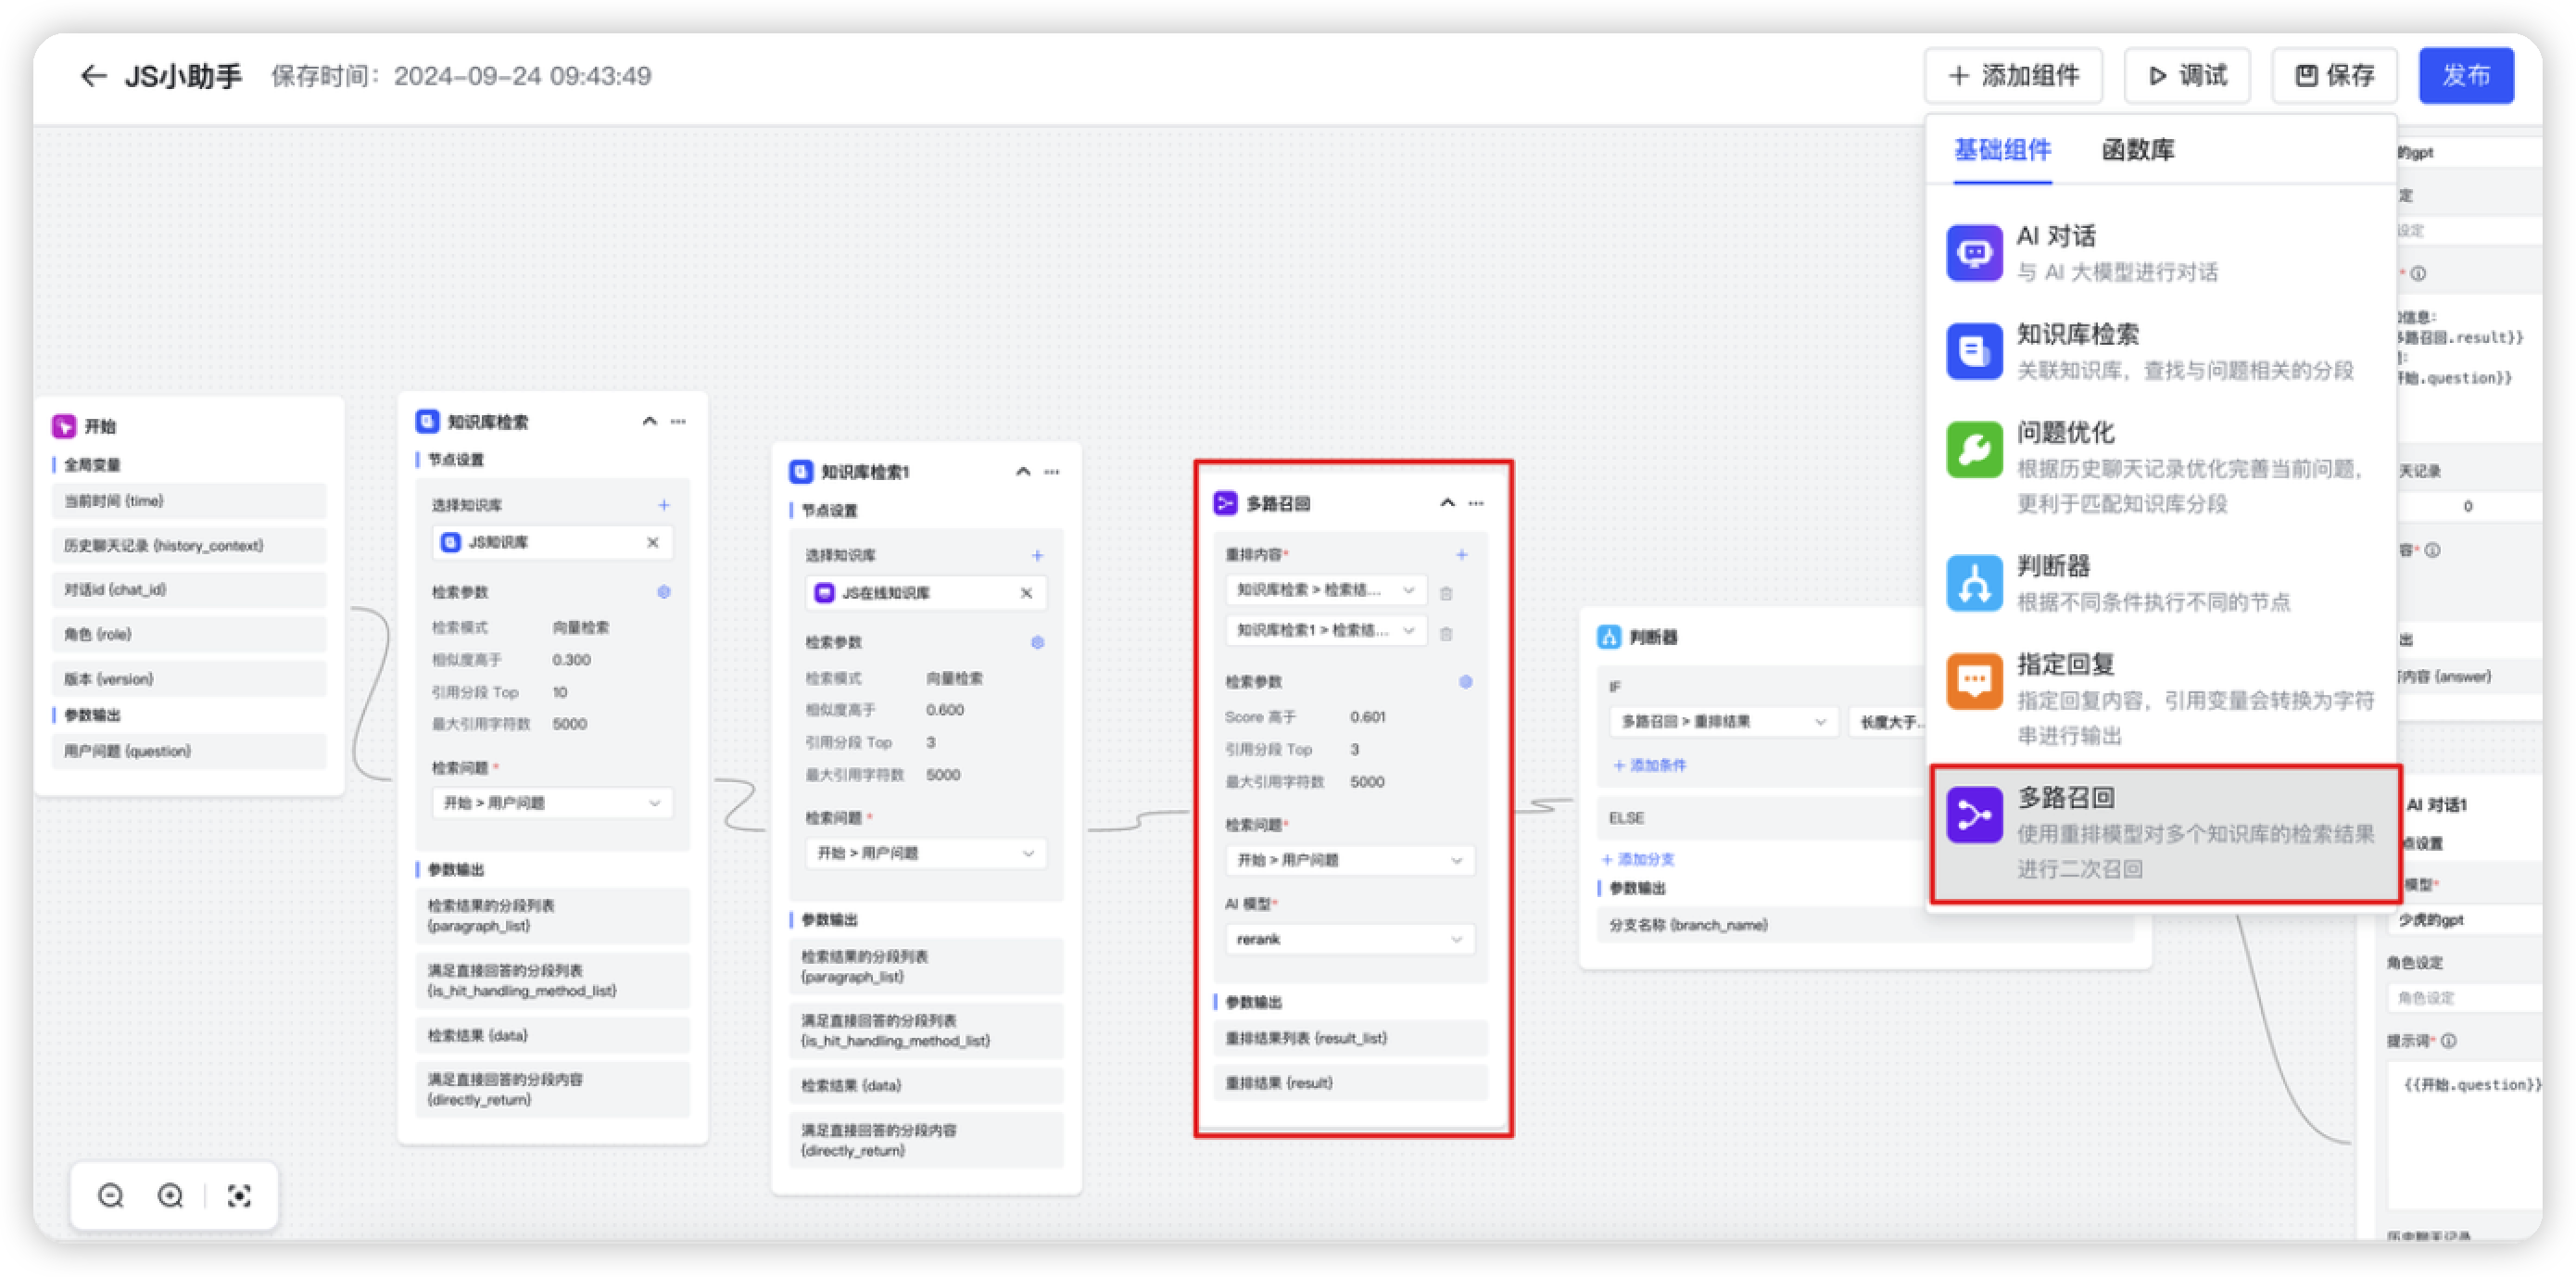Zoom out the canvas with the minus magnifier
Screen dimensions: 2576x1277
(x=111, y=1195)
